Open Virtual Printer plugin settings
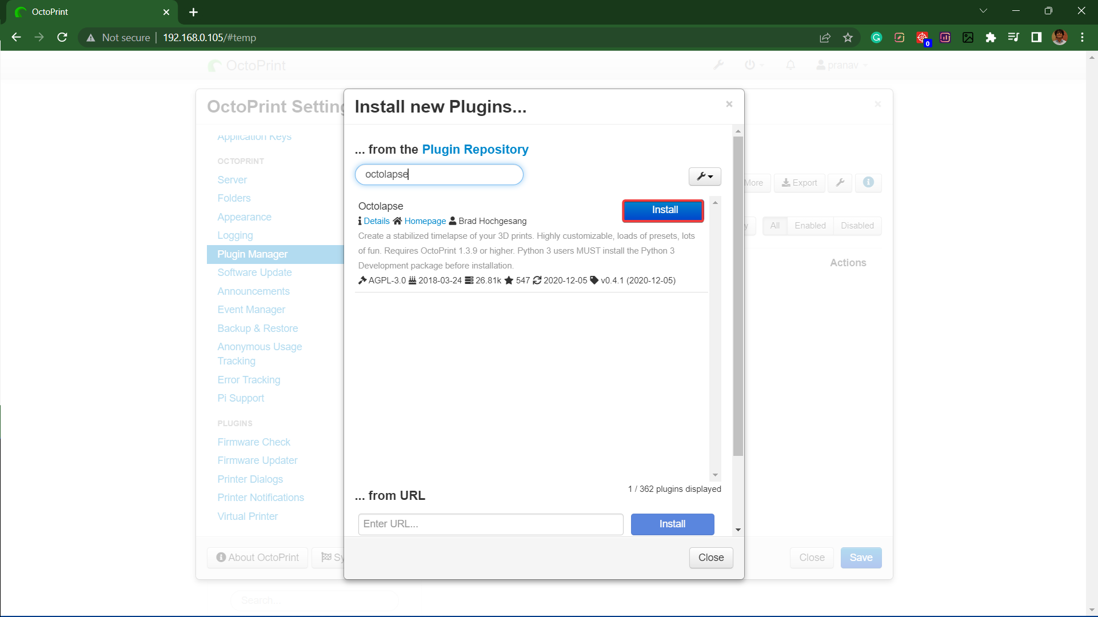Viewport: 1098px width, 617px height. (247, 516)
